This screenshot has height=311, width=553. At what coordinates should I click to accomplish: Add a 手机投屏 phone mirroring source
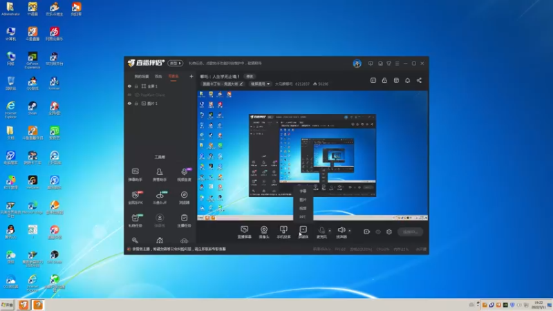283,232
